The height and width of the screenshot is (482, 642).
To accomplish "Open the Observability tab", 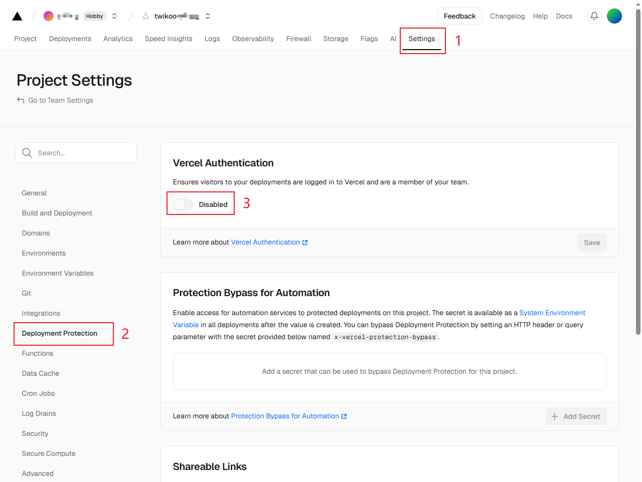I will (x=253, y=39).
